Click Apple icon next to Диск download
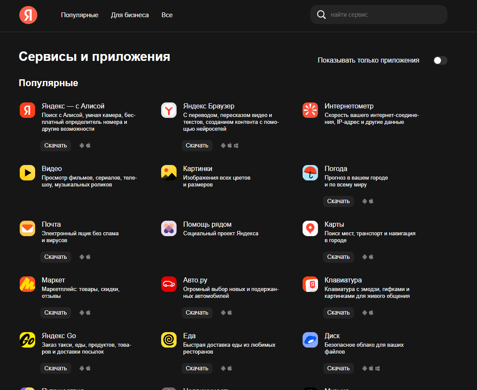The image size is (477, 390). point(371,368)
